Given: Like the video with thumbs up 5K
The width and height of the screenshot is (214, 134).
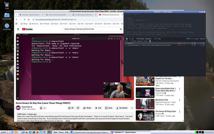Looking at the screenshot, I should [x=71, y=108].
